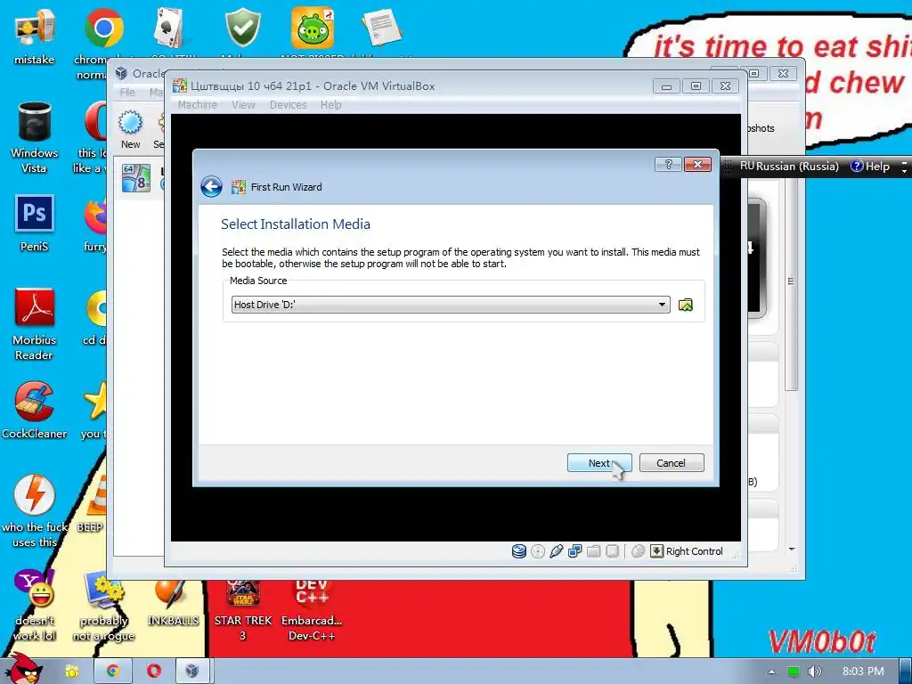Screen dimensions: 912x684
Task: Click the 8:03 PM taskbar clock
Action: click(863, 672)
